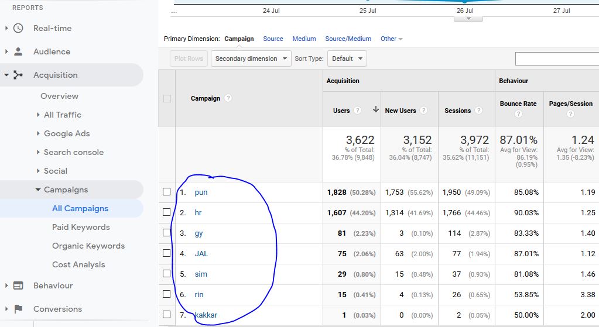Open the gy campaign link
Viewport: 599px width, 327px height.
(x=198, y=233)
